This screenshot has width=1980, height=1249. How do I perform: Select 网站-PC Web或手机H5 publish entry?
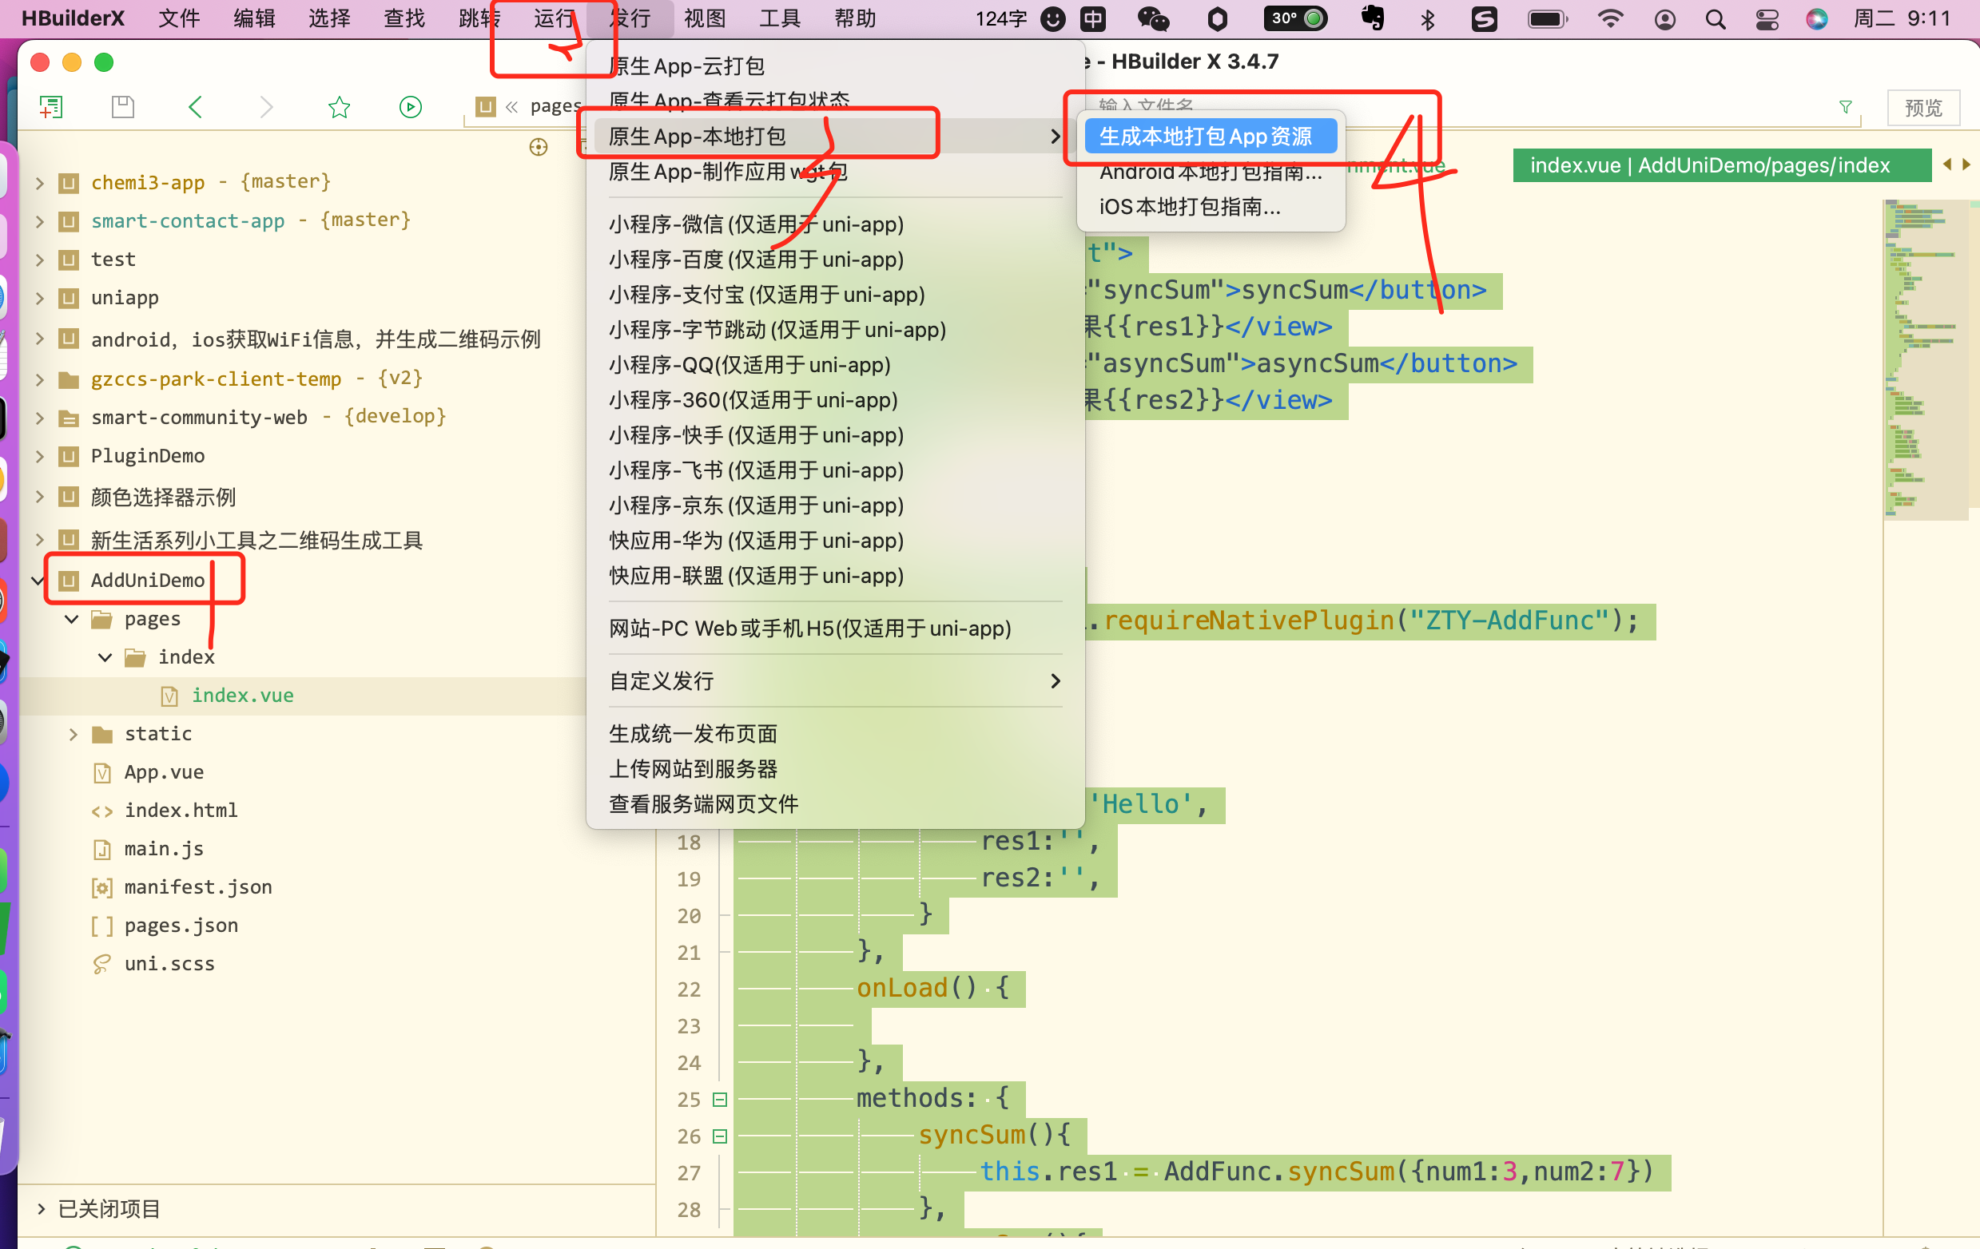[835, 628]
